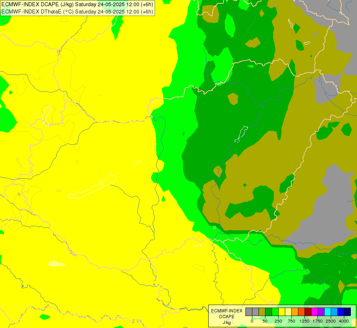Click the navy legend swatch after 4000

tap(347, 312)
